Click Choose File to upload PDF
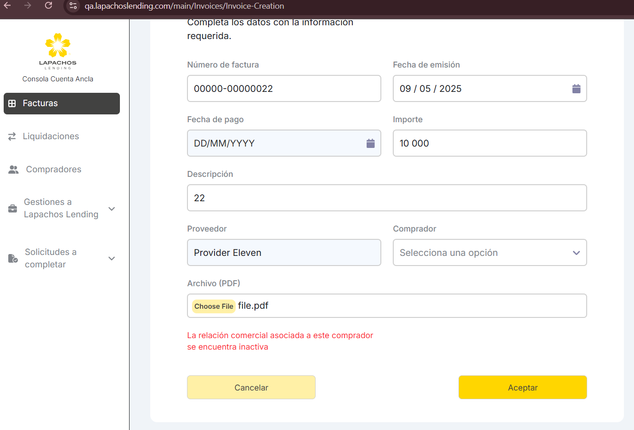This screenshot has height=430, width=634. [x=214, y=306]
